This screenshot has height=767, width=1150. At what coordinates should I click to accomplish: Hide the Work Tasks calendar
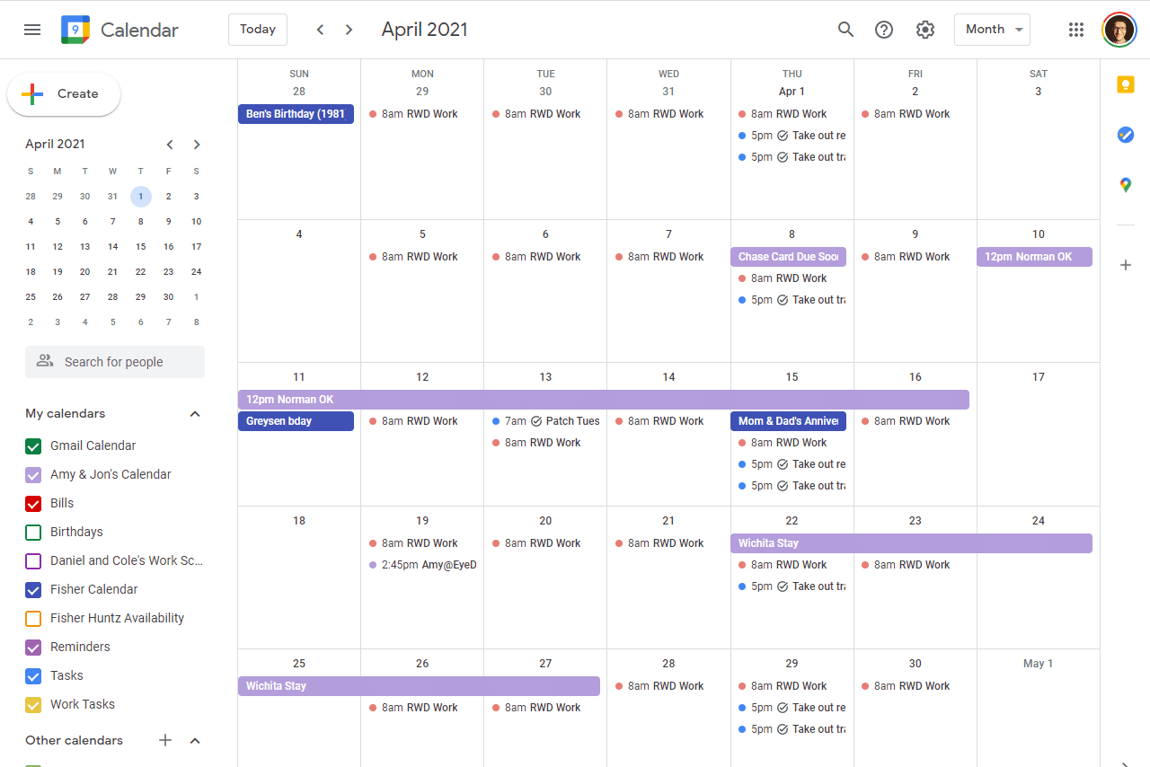point(33,704)
